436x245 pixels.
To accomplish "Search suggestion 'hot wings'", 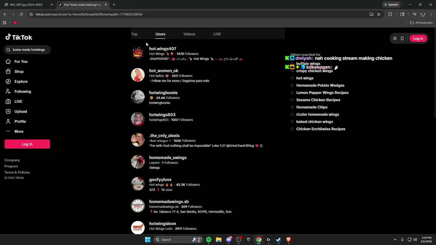I will (x=305, y=78).
